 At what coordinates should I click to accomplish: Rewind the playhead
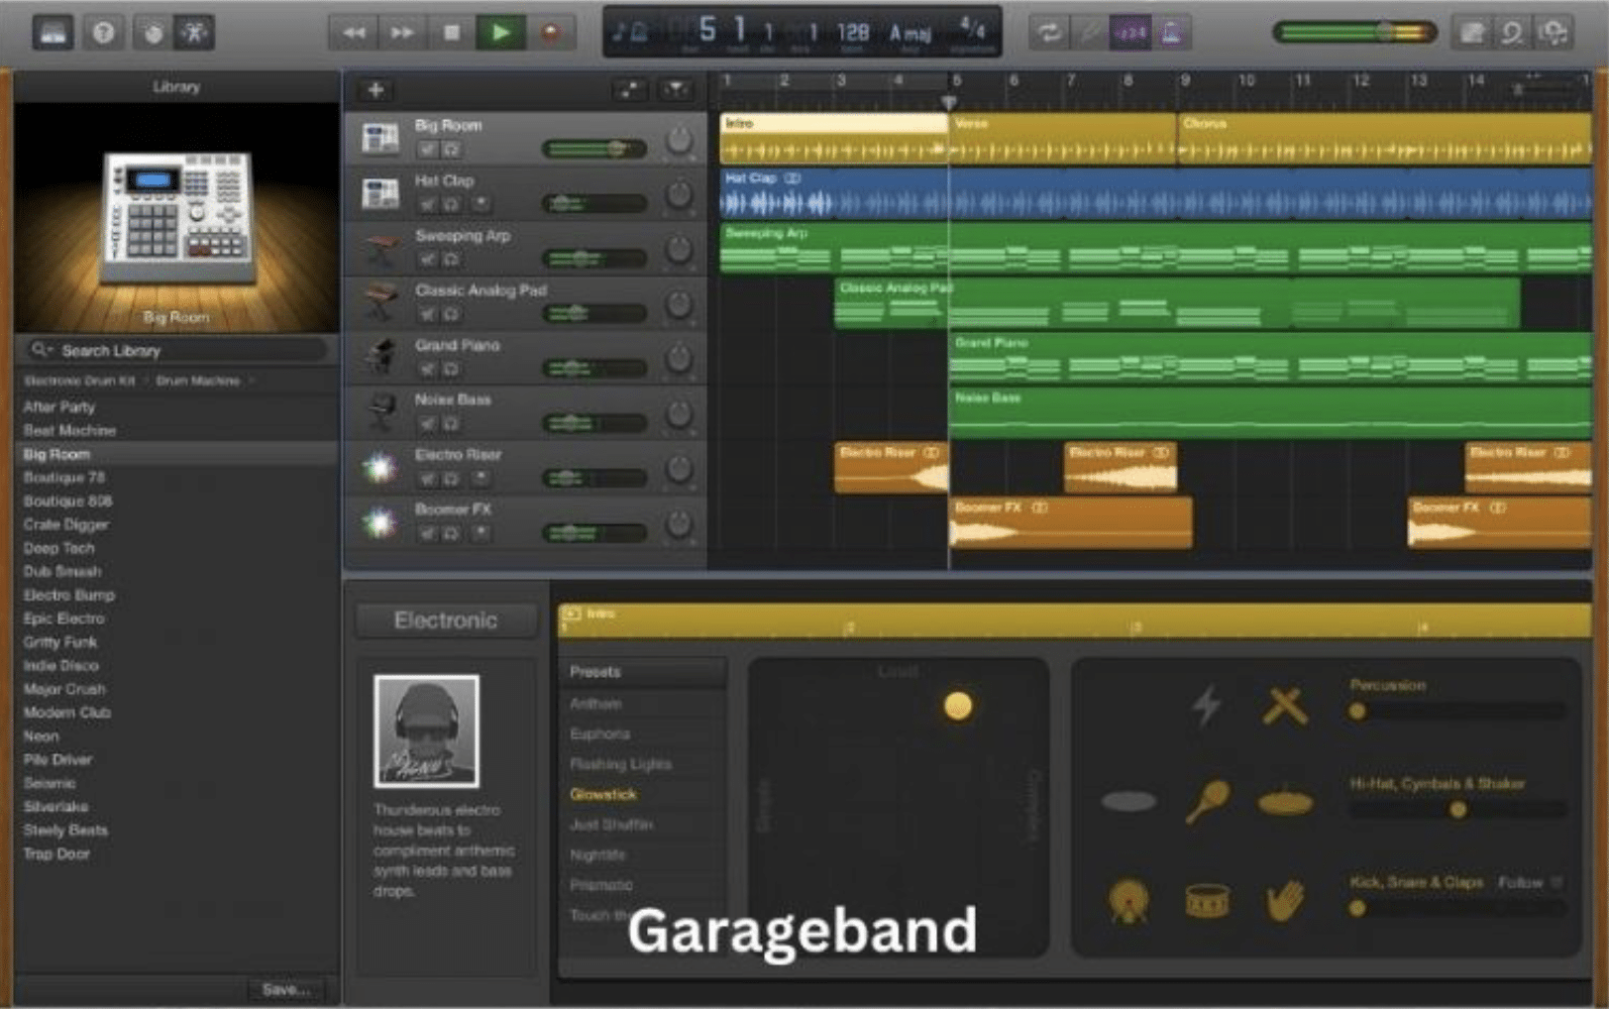pyautogui.click(x=354, y=33)
